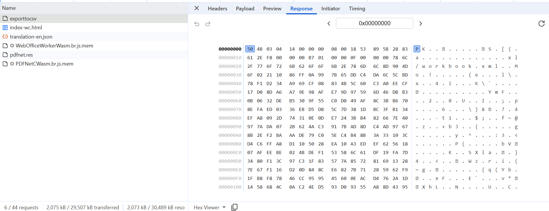Go to previous hex page arrow
This screenshot has width=549, height=211.
tap(329, 24)
